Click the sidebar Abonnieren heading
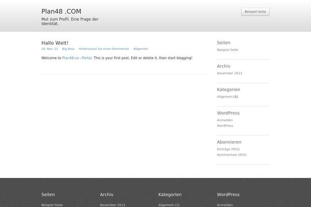This screenshot has height=207, width=311. tap(229, 142)
